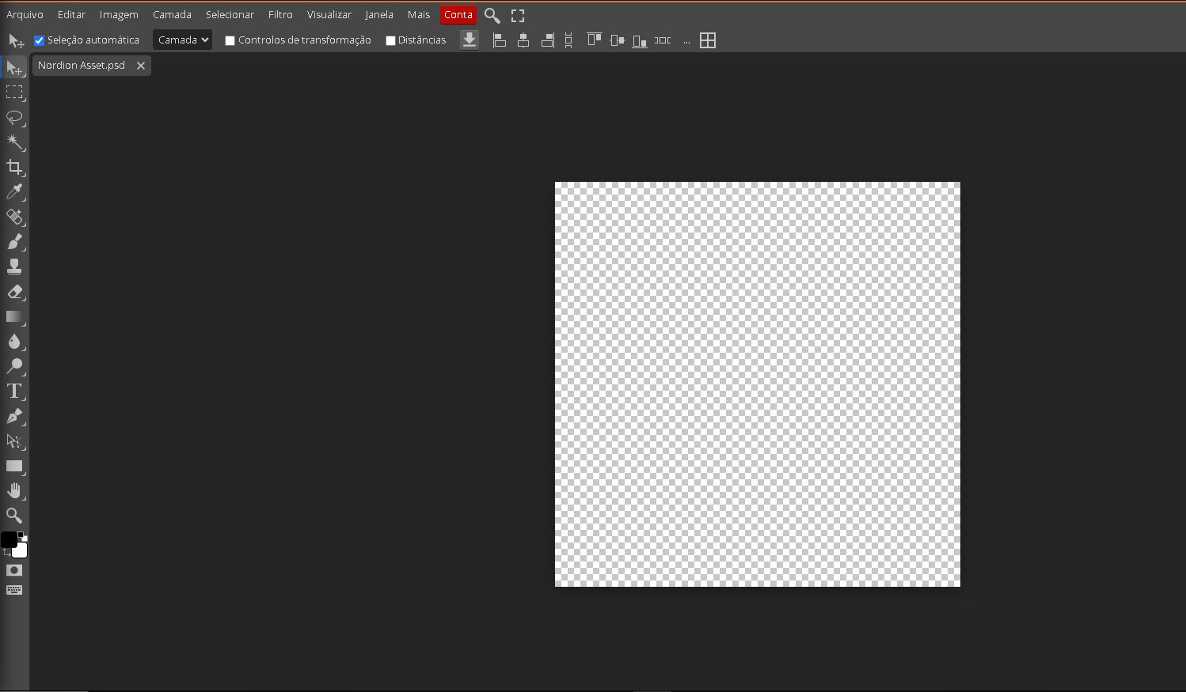Viewport: 1186px width, 692px height.
Task: Select the Zoom magnifier tool in left toolbar
Action: 14,516
